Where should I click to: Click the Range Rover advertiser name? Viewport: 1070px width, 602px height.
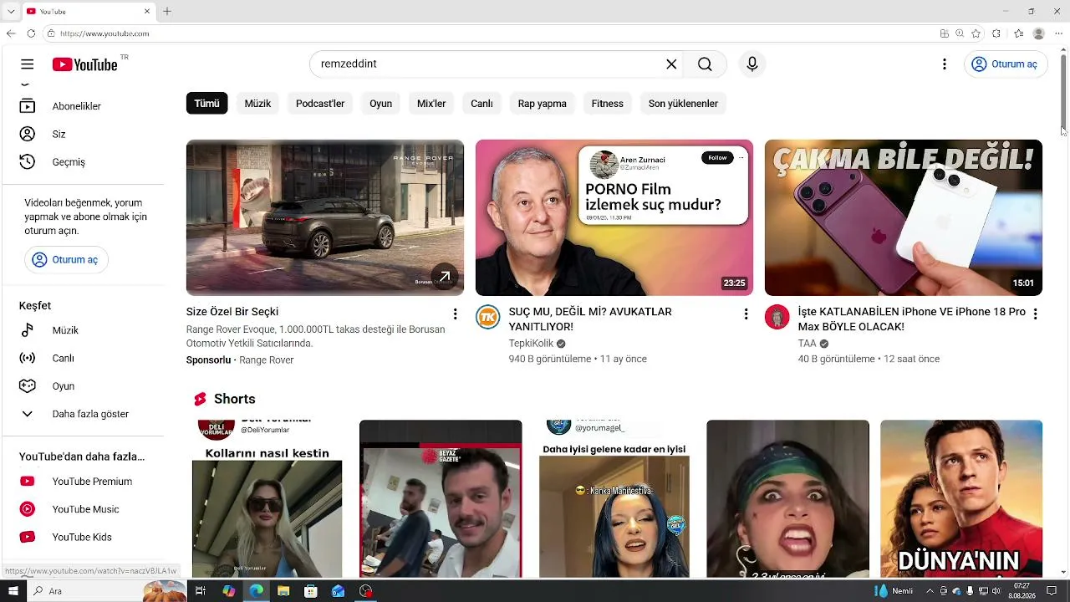coord(267,360)
